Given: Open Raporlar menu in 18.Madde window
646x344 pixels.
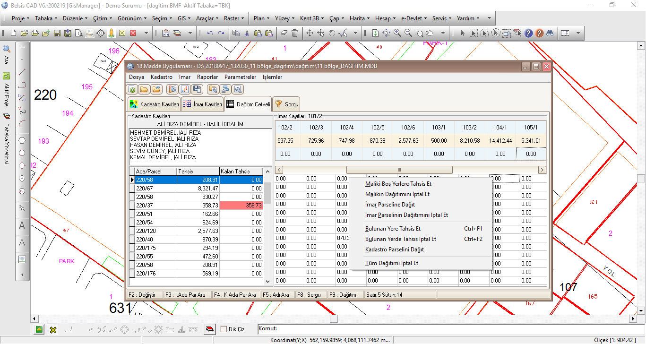Looking at the screenshot, I should (207, 77).
